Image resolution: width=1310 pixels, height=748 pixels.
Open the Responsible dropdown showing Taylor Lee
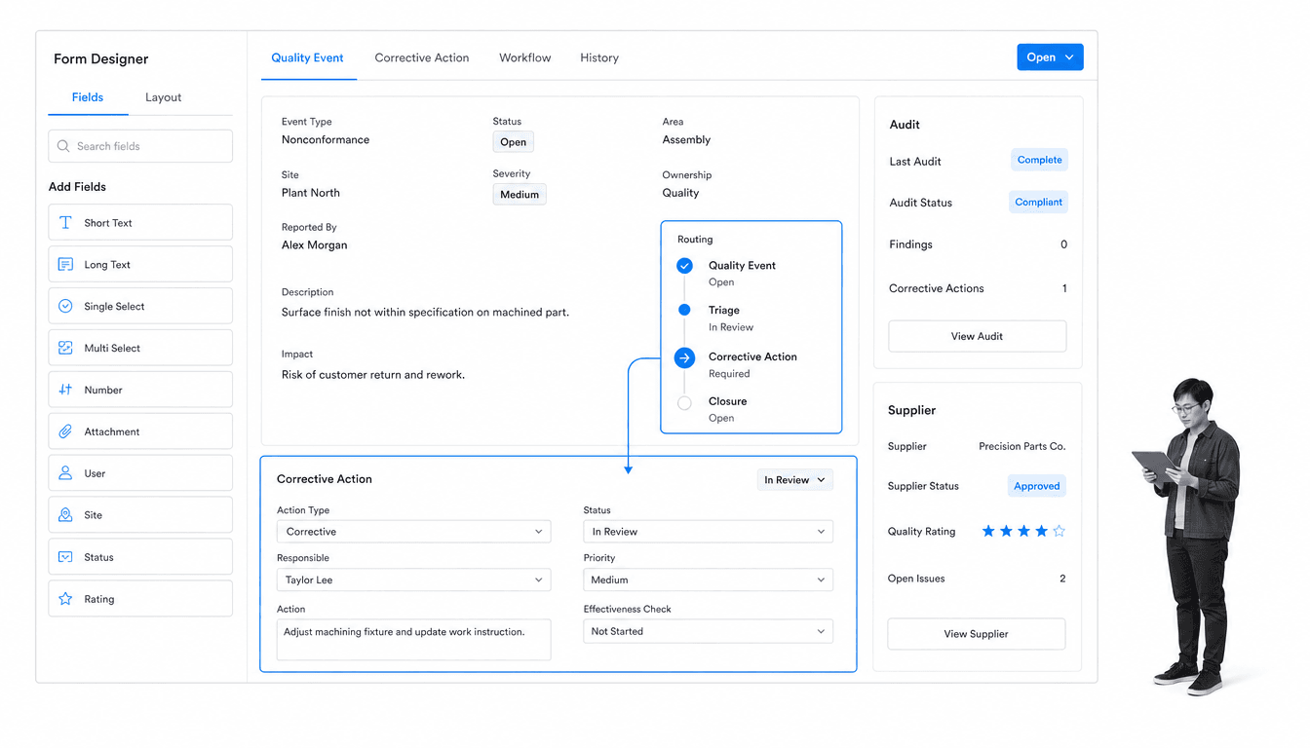coord(414,580)
